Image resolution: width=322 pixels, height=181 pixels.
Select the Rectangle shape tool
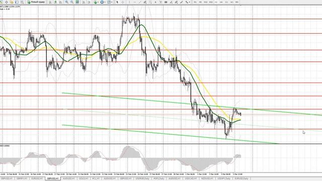tap(166, 2)
